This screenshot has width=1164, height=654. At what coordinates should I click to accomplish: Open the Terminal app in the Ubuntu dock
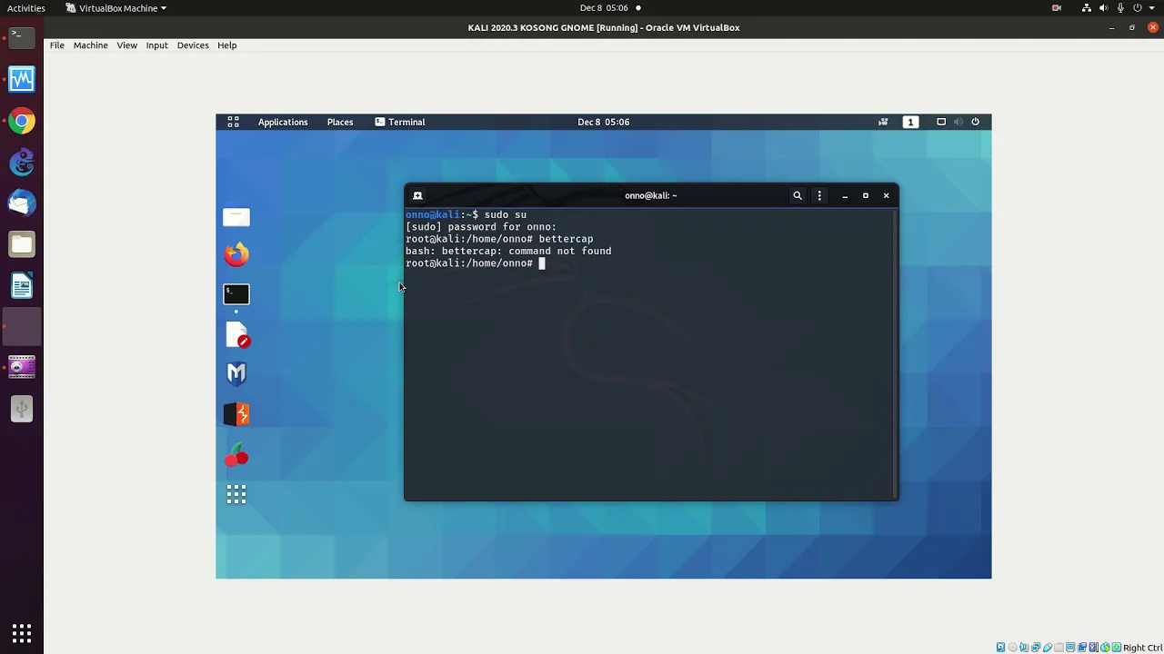pyautogui.click(x=22, y=37)
